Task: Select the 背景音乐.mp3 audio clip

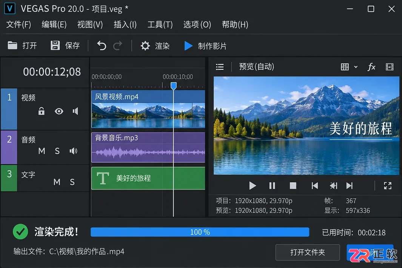Action: click(x=148, y=147)
